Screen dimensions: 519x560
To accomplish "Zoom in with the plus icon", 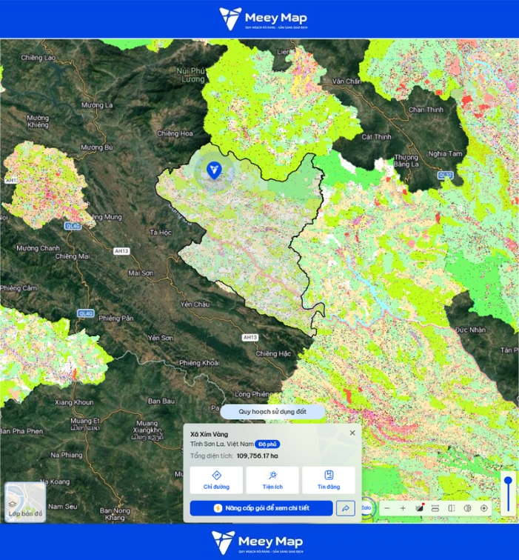I will [x=403, y=508].
